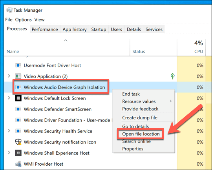Sort by the CPU column header
Viewport: 212px width, 170px height.
[191, 47]
